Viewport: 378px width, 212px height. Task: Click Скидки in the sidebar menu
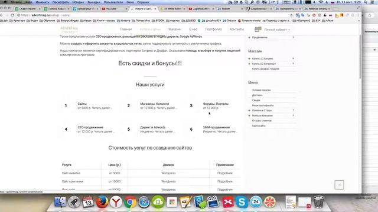[256, 100]
